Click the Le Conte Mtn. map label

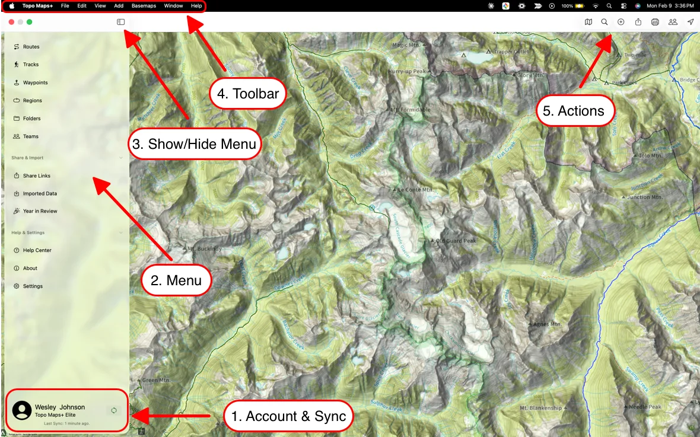click(415, 190)
